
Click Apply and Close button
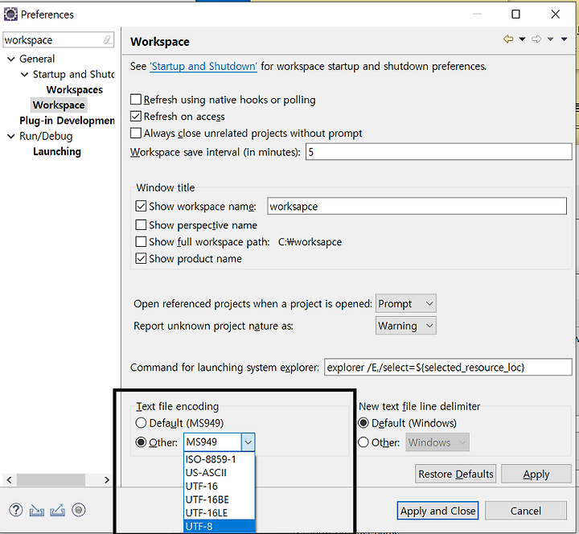[x=437, y=511]
